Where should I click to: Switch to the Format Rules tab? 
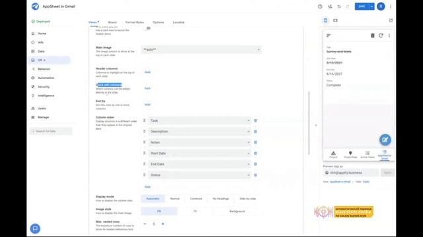click(135, 22)
